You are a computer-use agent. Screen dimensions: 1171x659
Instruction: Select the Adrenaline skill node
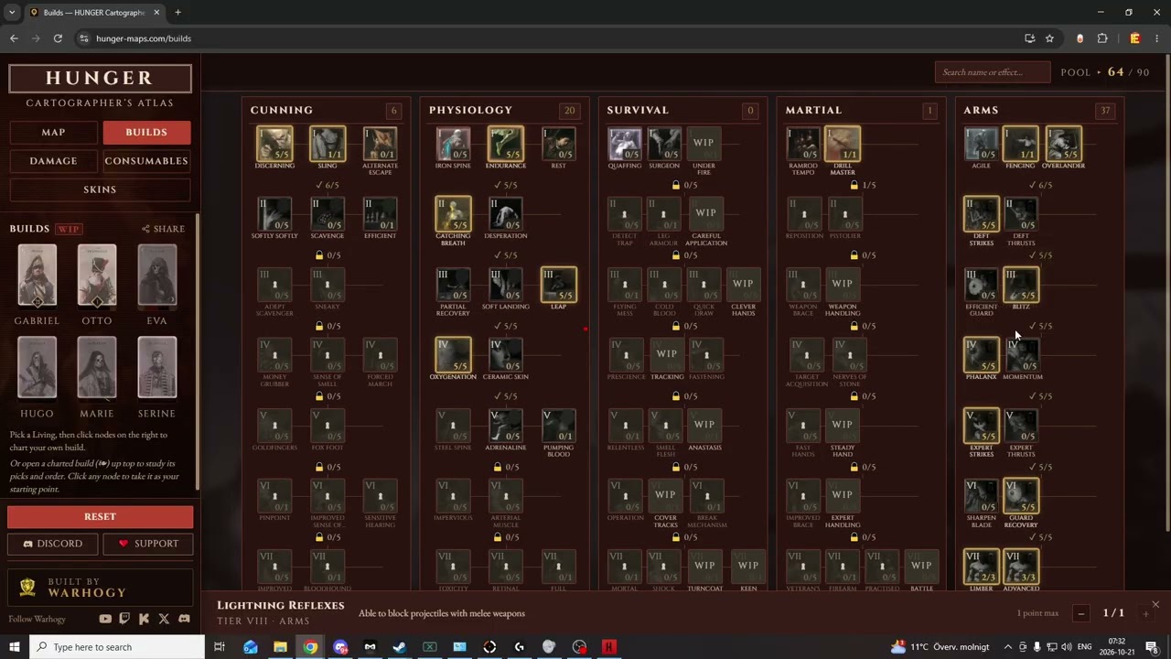[x=506, y=426]
